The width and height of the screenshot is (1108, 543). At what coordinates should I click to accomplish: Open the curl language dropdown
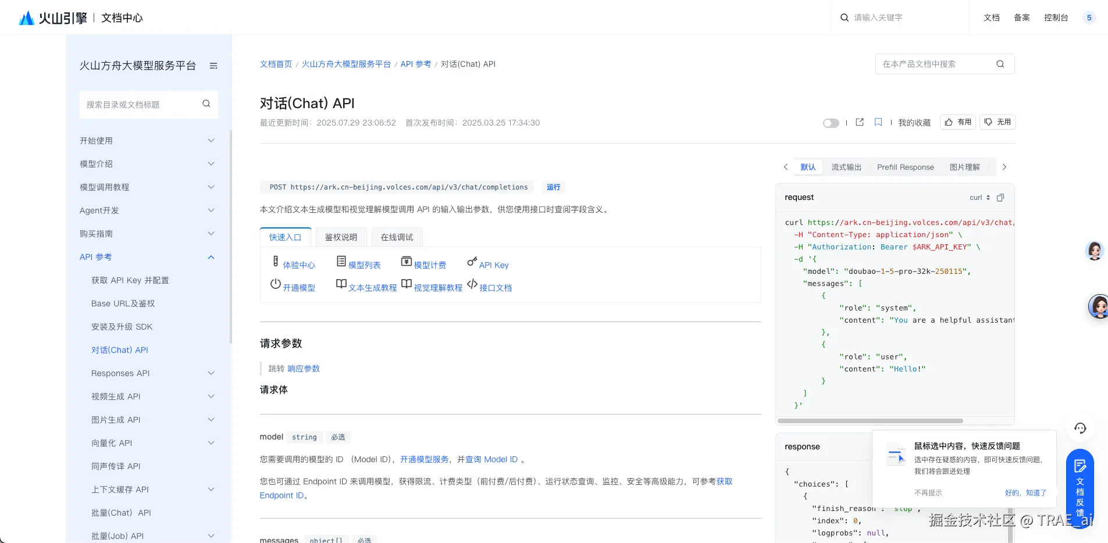979,198
